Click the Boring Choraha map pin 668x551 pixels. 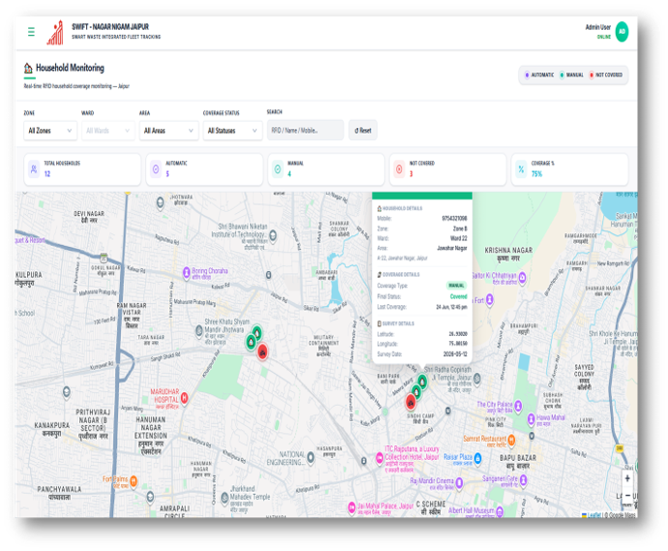pos(186,272)
